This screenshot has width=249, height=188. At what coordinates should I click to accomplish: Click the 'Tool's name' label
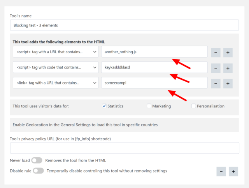pos(21,16)
